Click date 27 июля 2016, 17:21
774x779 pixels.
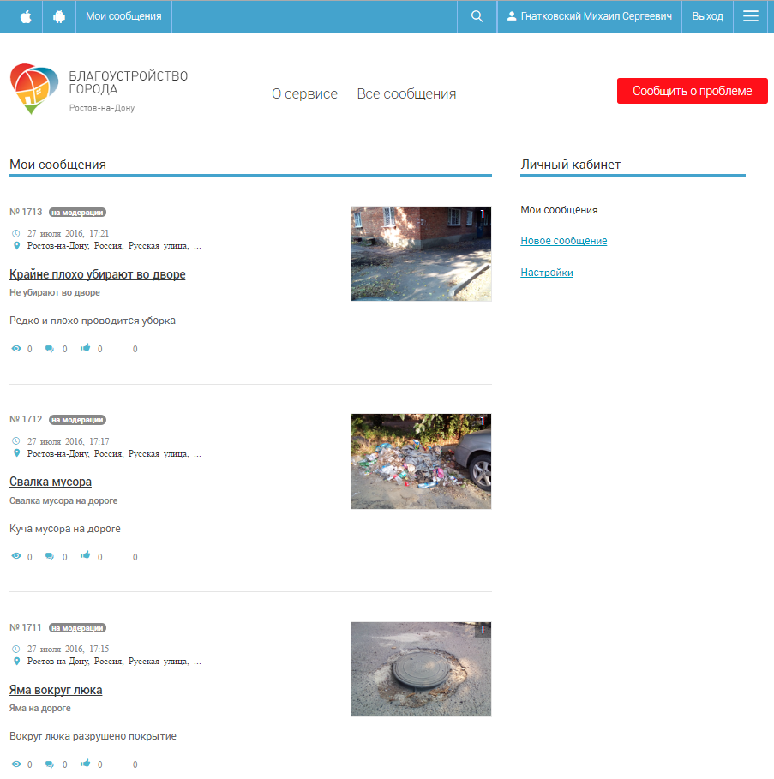68,233
